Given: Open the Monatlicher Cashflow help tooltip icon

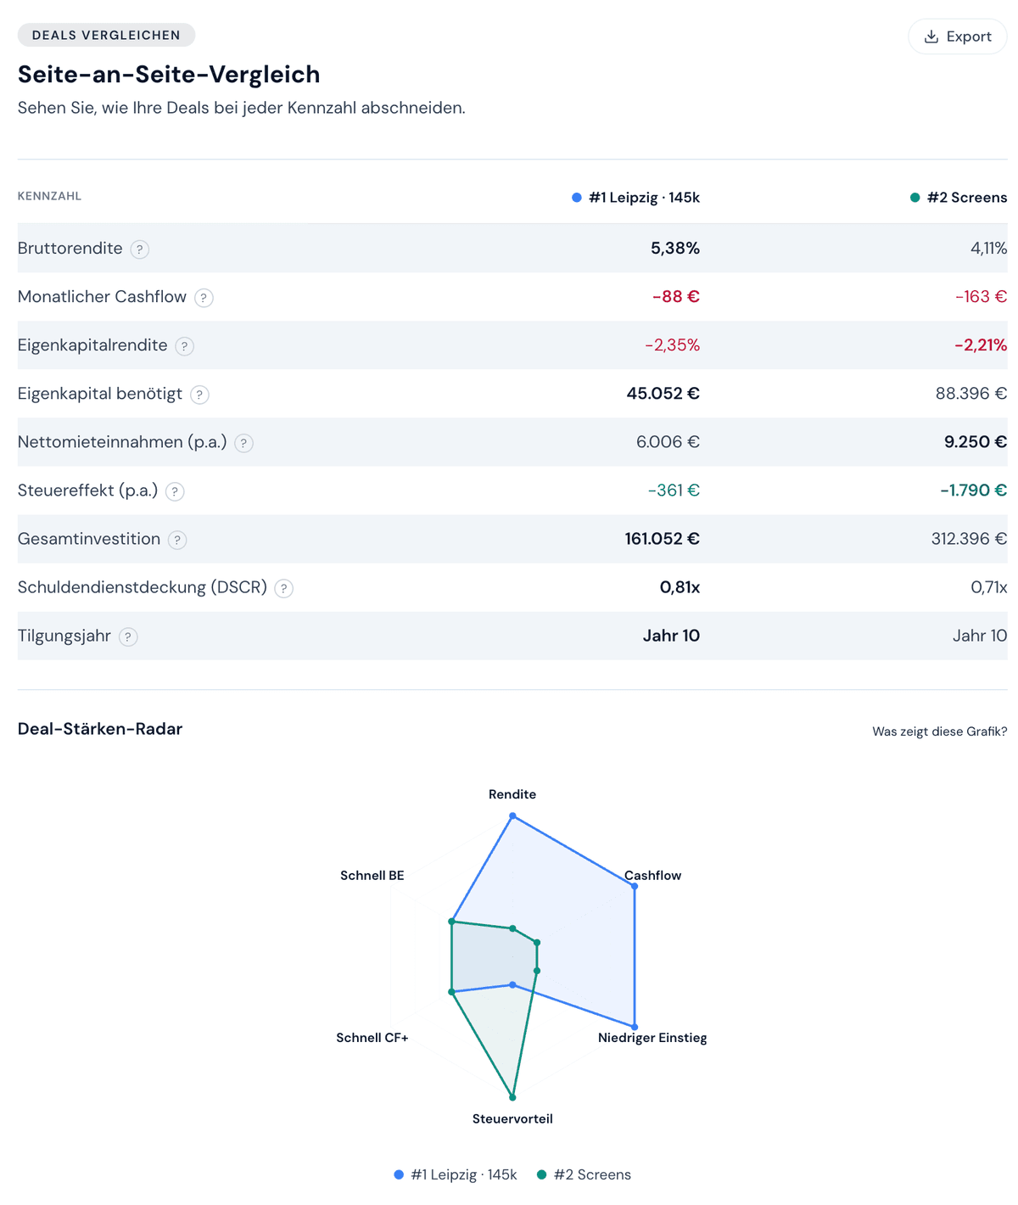Looking at the screenshot, I should point(204,298).
